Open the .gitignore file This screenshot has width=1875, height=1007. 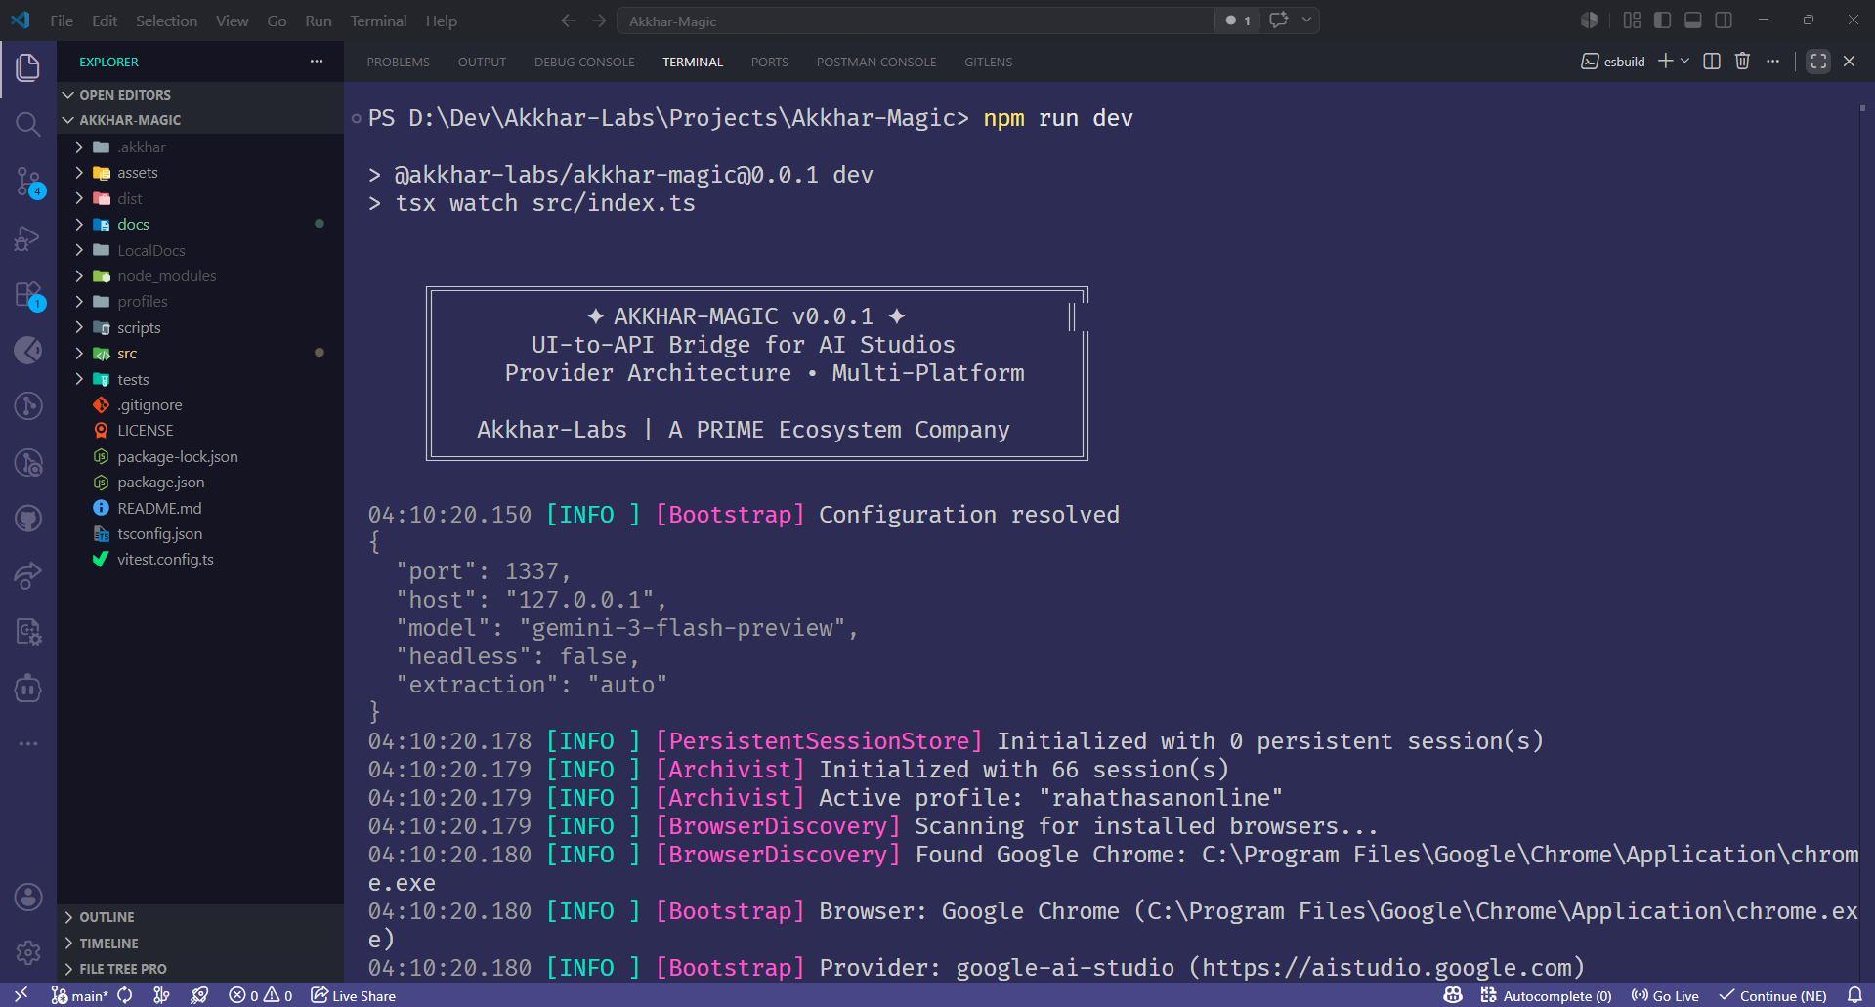click(x=200, y=405)
